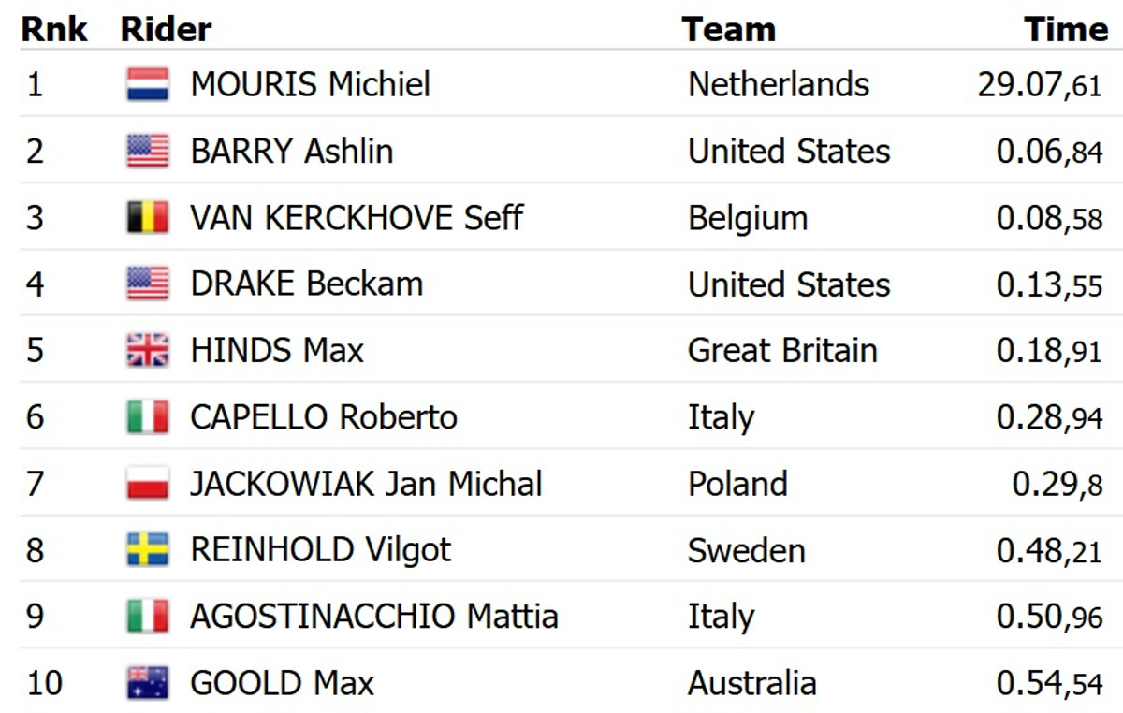1123x713 pixels.
Task: Click the US flag beside DRAKE Beckam
Action: coord(148,284)
